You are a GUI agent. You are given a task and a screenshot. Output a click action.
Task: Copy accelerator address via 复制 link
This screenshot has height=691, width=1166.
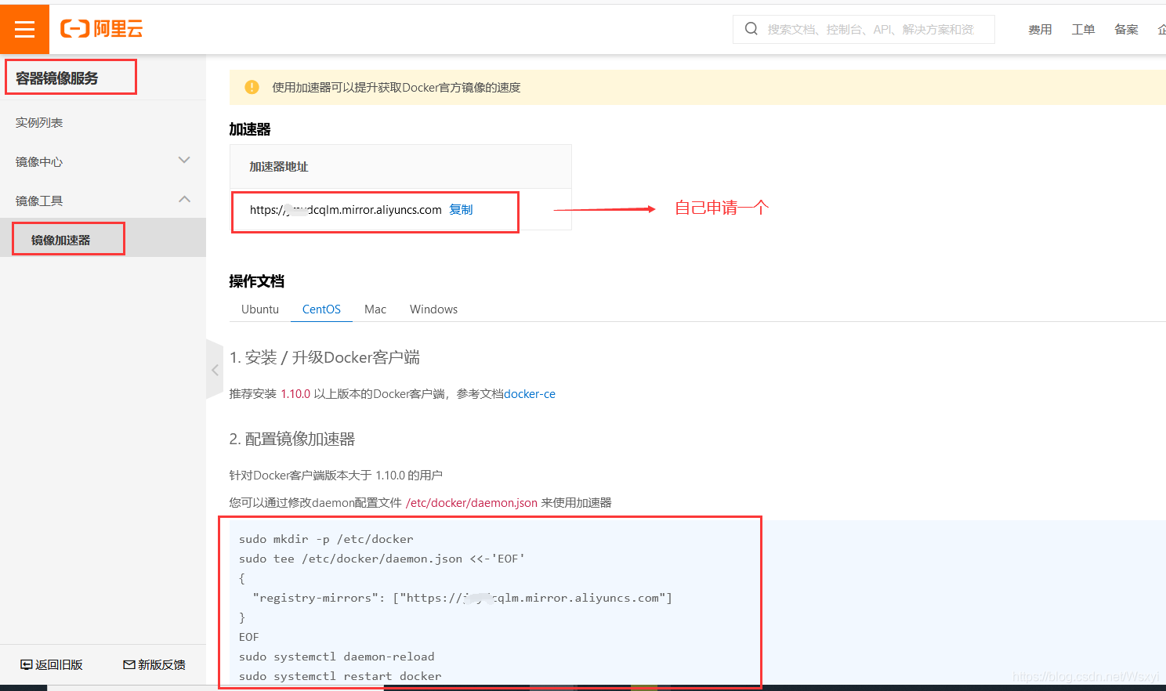point(461,209)
